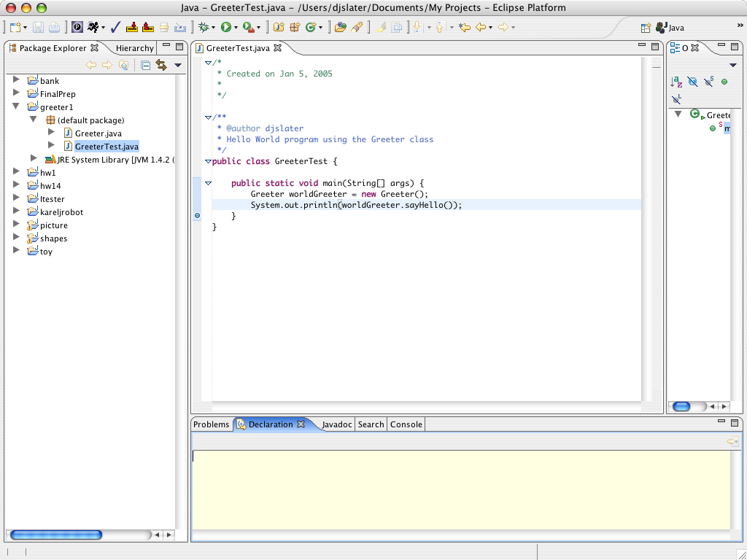Click the Open Type toolbar icon
The width and height of the screenshot is (747, 560).
click(x=340, y=28)
